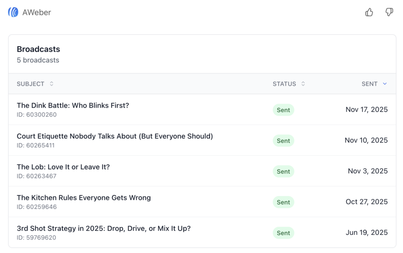Sort broadcasts by the STATUS column
This screenshot has height=253, width=403.
pos(285,84)
